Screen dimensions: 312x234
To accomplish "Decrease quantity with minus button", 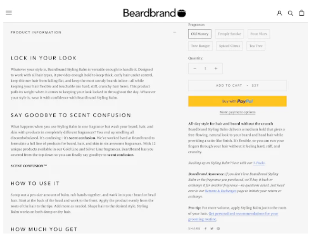I will pos(195,69).
